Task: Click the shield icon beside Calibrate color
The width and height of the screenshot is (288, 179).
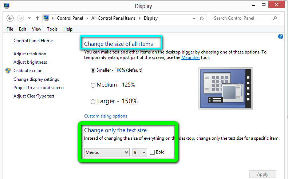Action: click(8, 71)
